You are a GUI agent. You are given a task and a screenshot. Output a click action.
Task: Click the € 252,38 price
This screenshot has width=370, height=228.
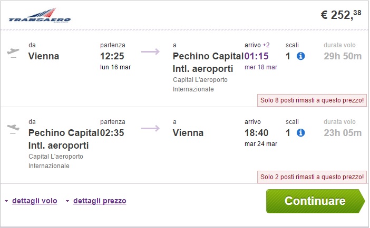pyautogui.click(x=341, y=15)
